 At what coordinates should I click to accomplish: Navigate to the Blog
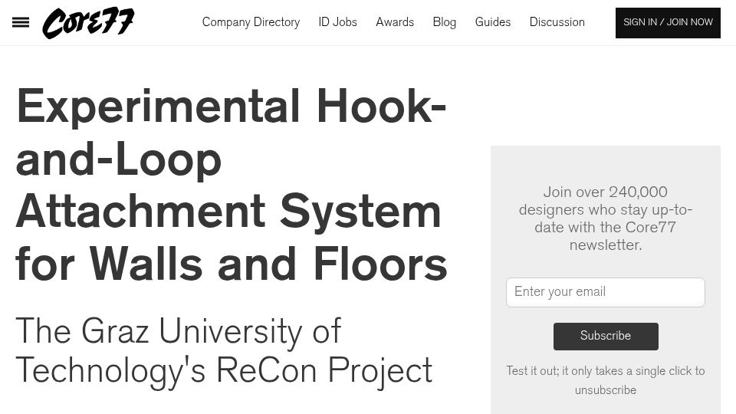(444, 22)
